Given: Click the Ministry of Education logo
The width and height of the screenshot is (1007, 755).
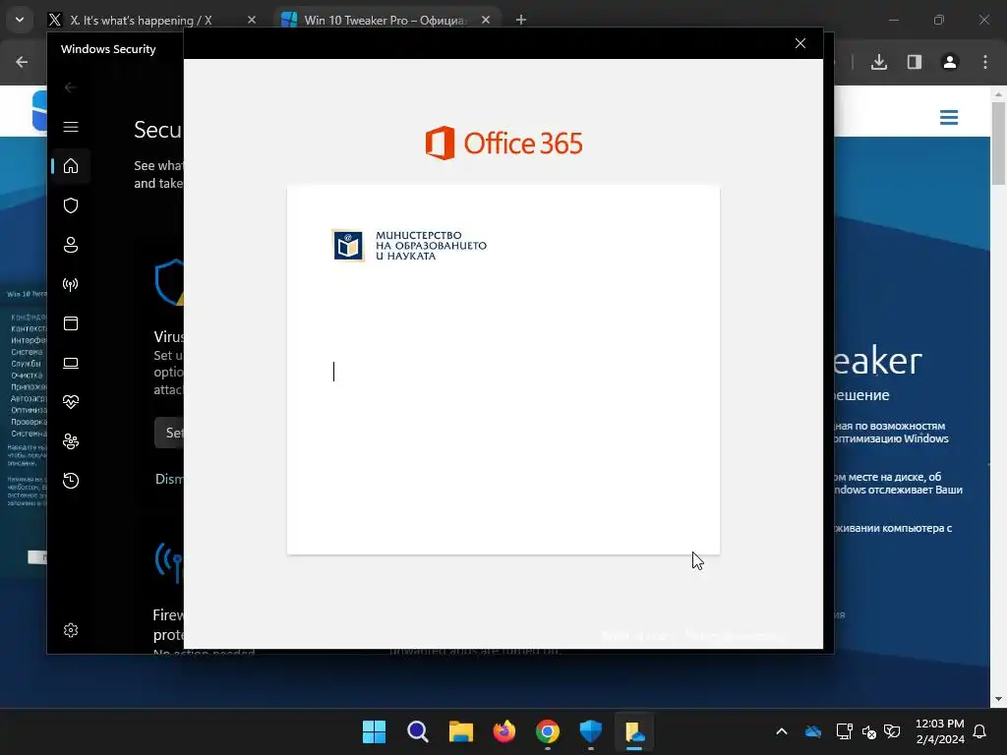Looking at the screenshot, I should coord(409,245).
